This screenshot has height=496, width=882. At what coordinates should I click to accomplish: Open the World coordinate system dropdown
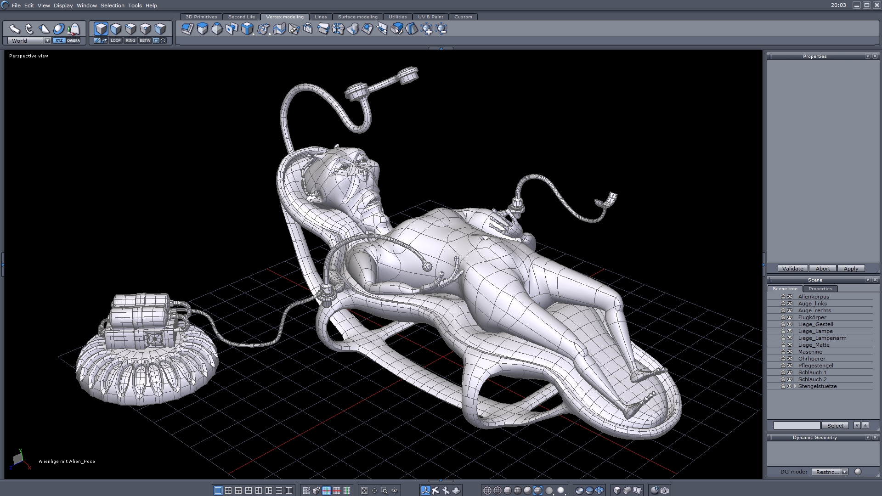pos(47,40)
